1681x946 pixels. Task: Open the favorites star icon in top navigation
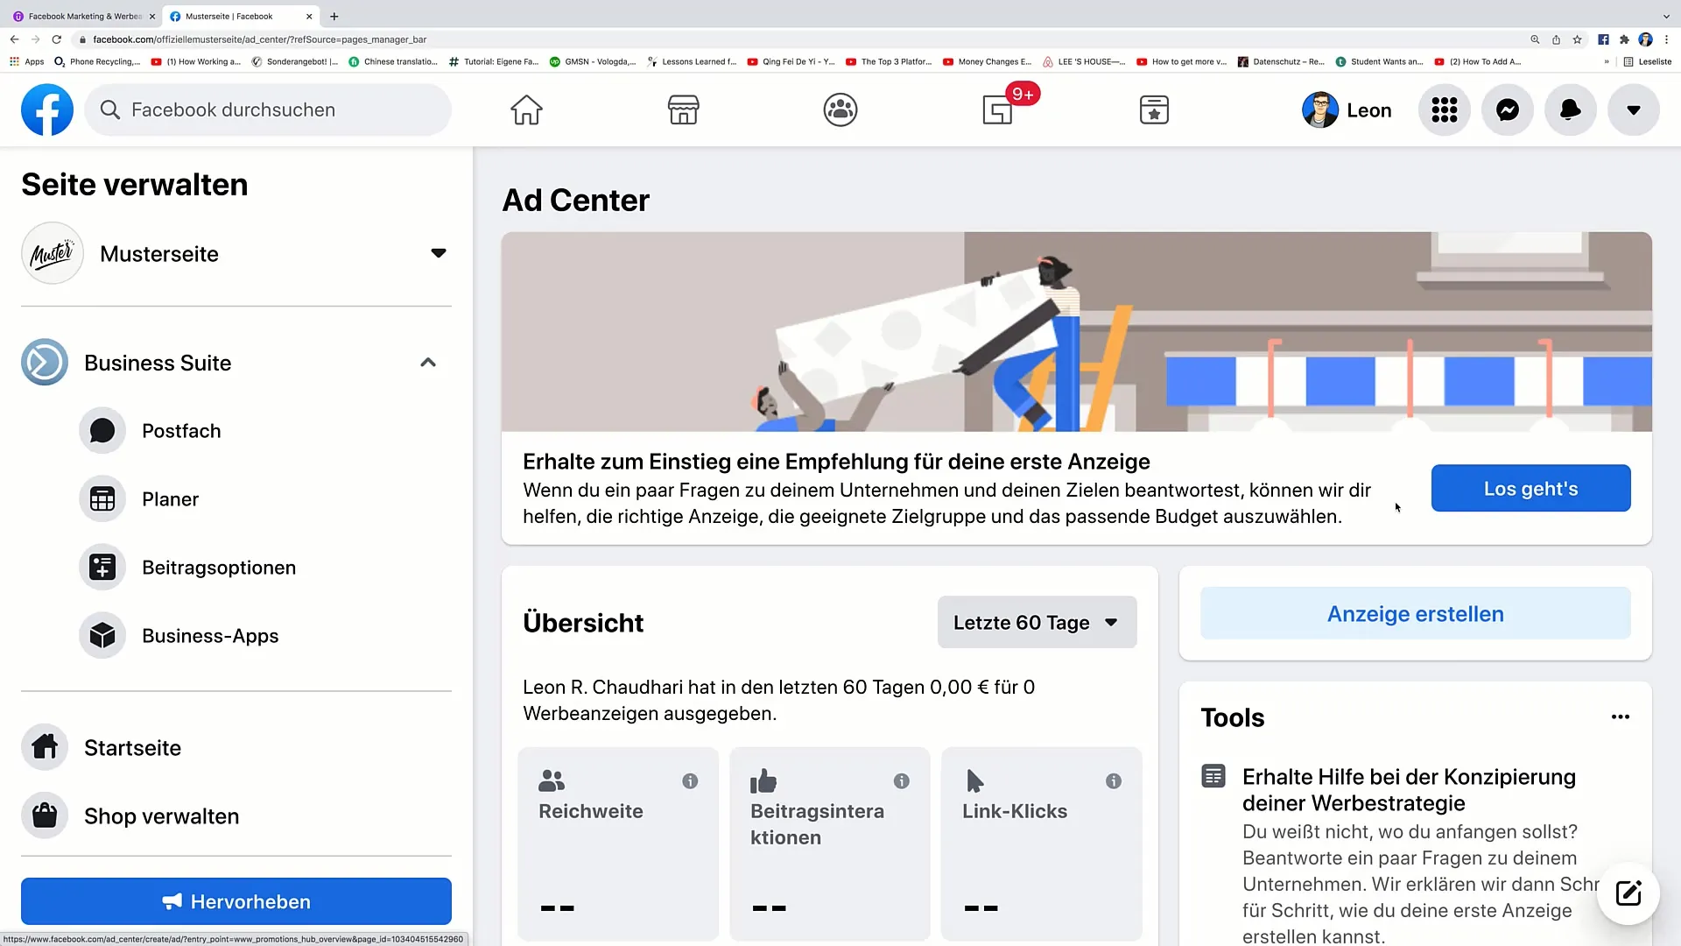(x=1154, y=109)
